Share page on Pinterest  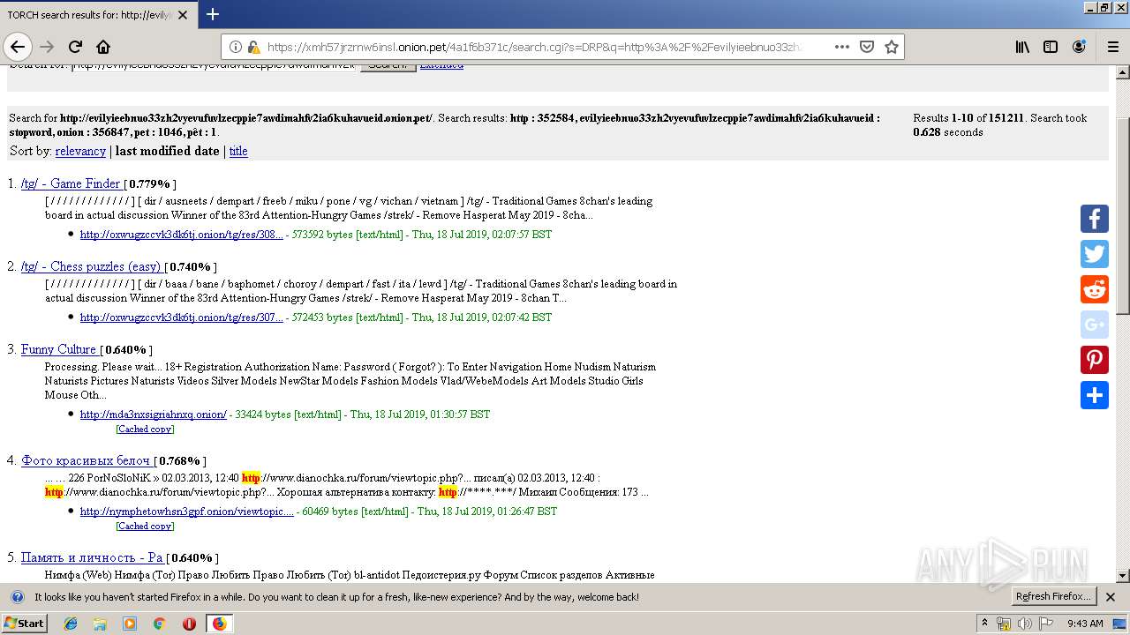click(1095, 360)
